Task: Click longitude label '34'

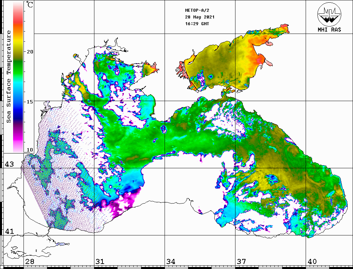Action: coord(171,262)
